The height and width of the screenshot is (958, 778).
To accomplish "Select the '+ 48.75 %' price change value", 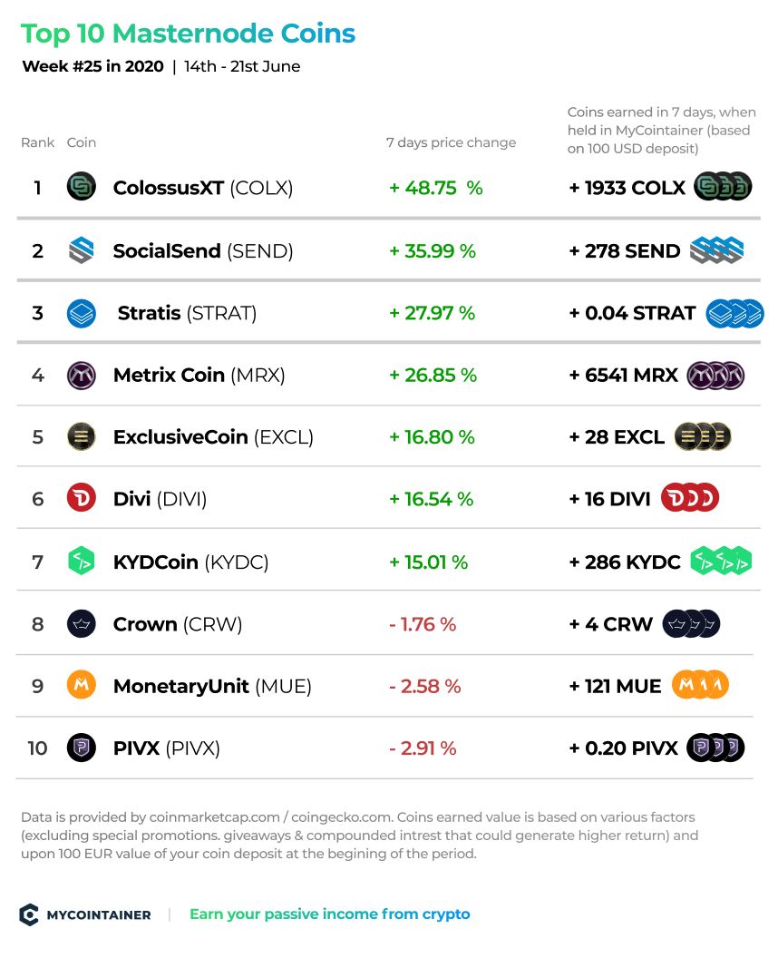I will point(436,188).
